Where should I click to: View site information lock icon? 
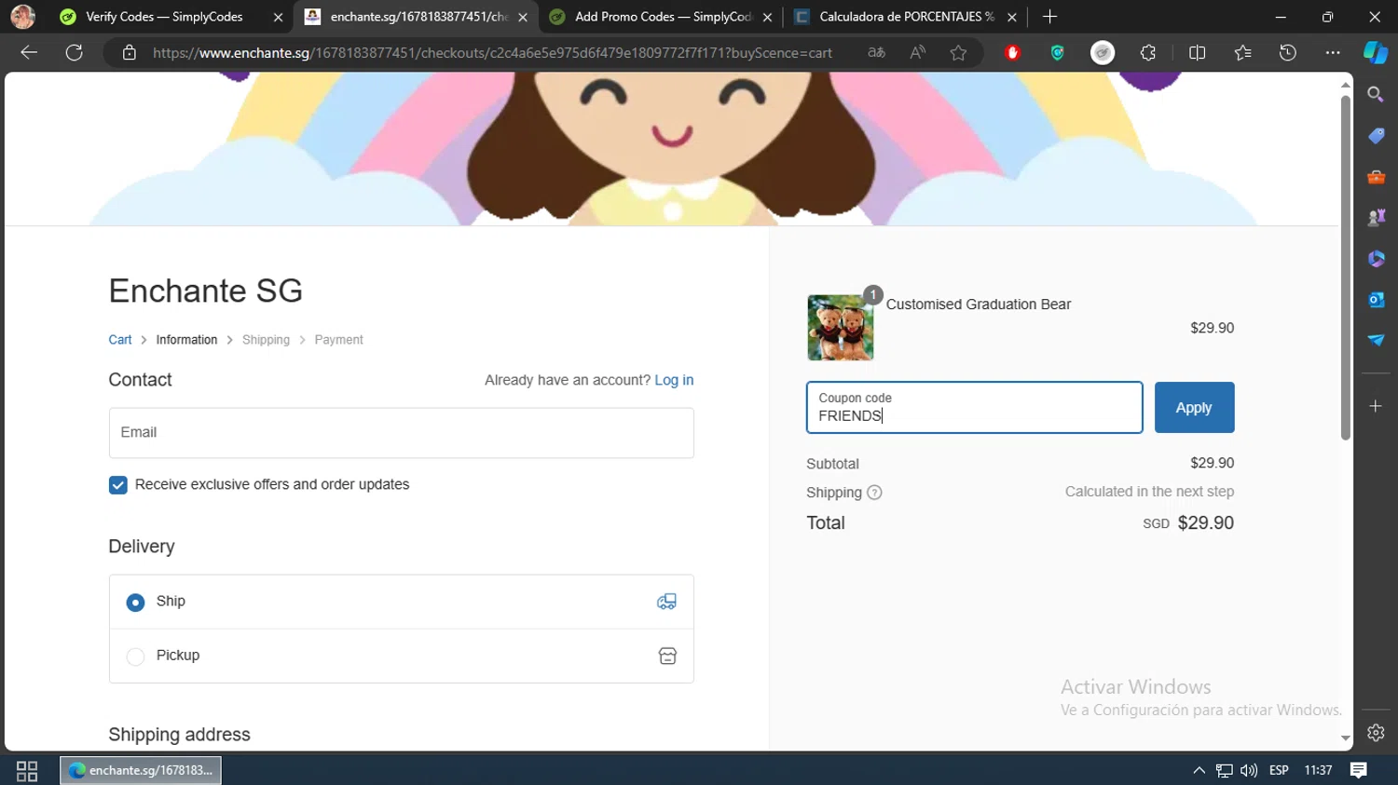tap(130, 53)
